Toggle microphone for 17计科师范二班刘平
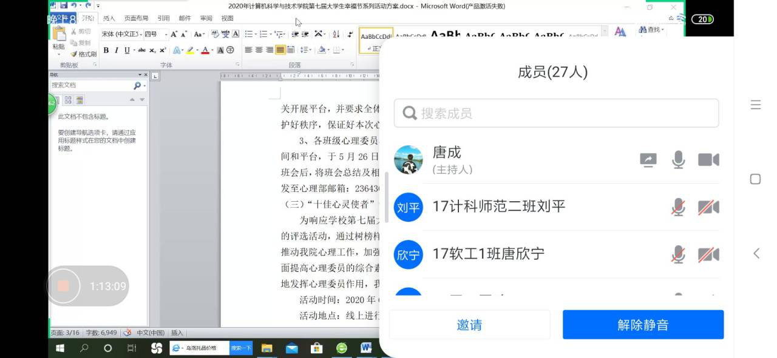Screen dimensions: 777x358 [x=678, y=207]
